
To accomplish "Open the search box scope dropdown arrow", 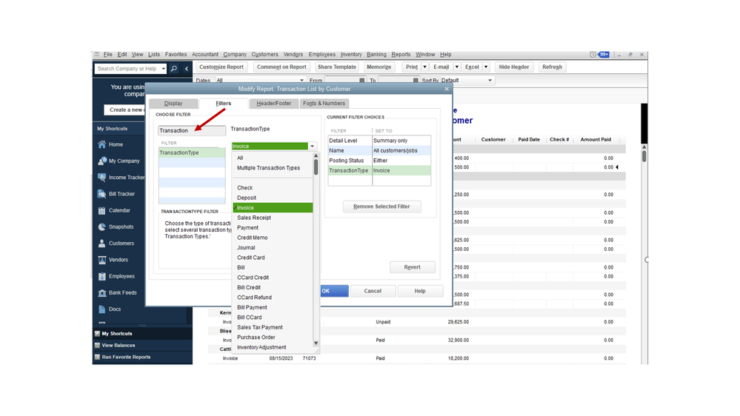I will (x=163, y=69).
